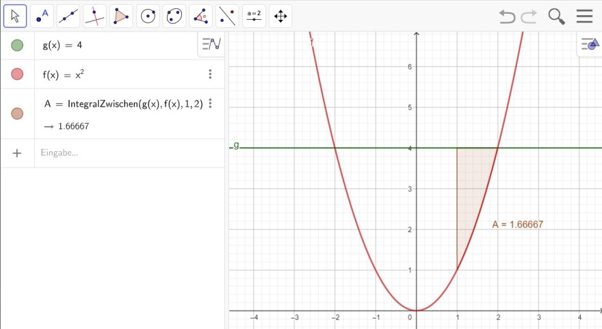Toggle visibility of f(x) = x²

coord(17,74)
